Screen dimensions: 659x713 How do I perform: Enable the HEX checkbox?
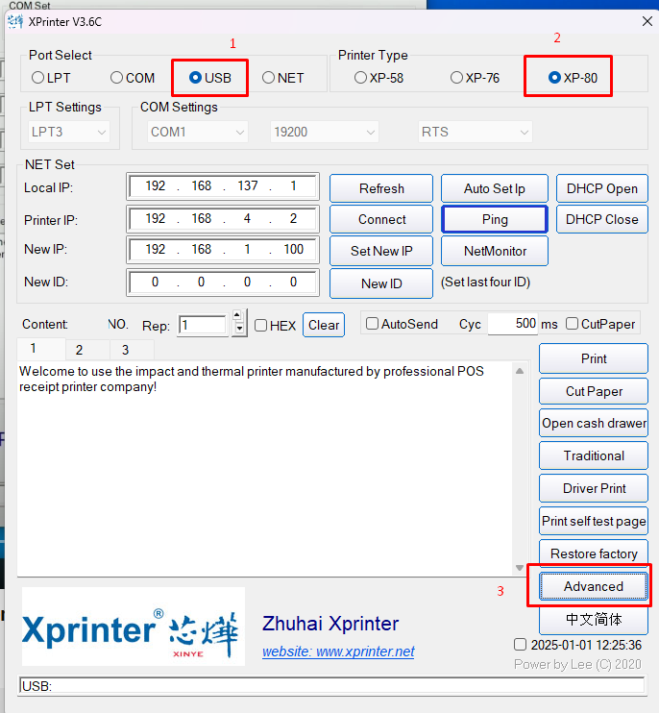[x=261, y=326]
